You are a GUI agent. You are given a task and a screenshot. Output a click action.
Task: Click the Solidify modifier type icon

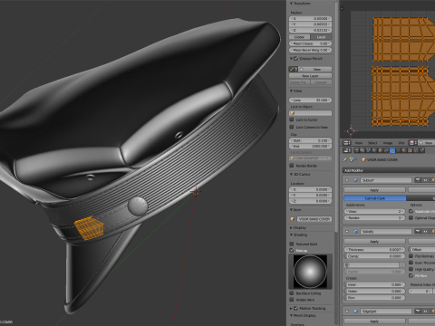pos(355,231)
